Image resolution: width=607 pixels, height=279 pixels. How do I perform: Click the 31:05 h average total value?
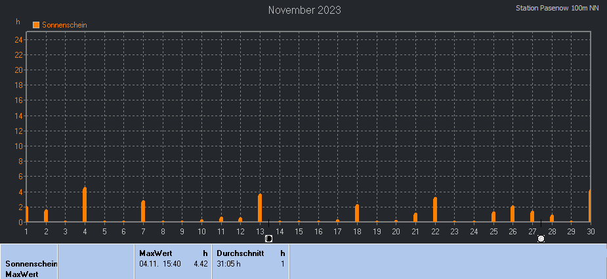[229, 264]
